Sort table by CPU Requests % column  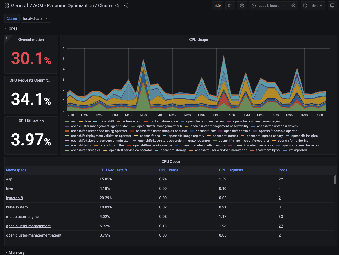click(x=114, y=170)
